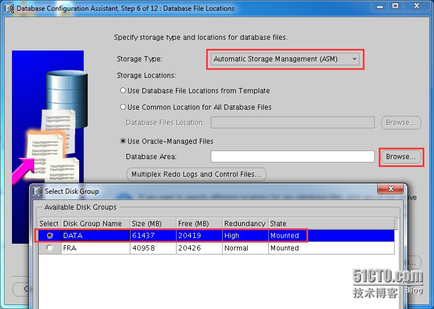
Task: Click the Select Disk Group title icon
Action: pos(38,191)
